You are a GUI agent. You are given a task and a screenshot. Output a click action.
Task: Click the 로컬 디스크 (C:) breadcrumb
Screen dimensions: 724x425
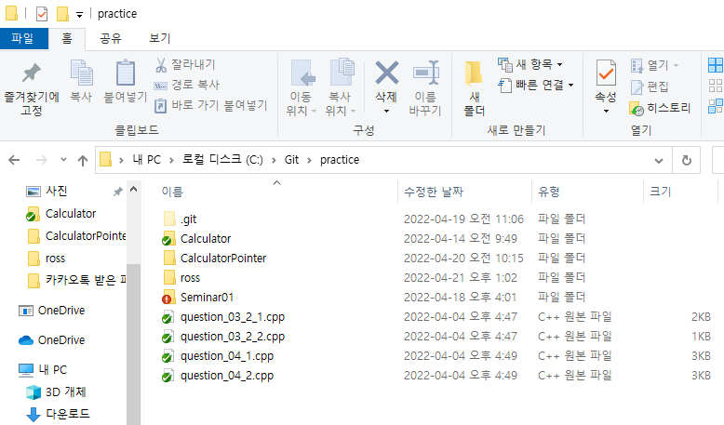point(222,160)
